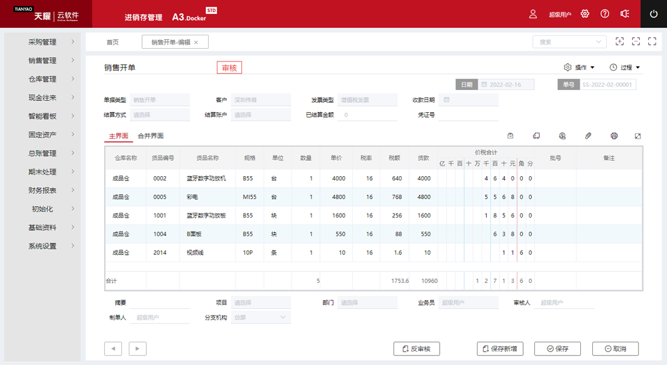The height and width of the screenshot is (365, 667).
Task: Expand table with the fullscreen arrow icon
Action: click(638, 136)
